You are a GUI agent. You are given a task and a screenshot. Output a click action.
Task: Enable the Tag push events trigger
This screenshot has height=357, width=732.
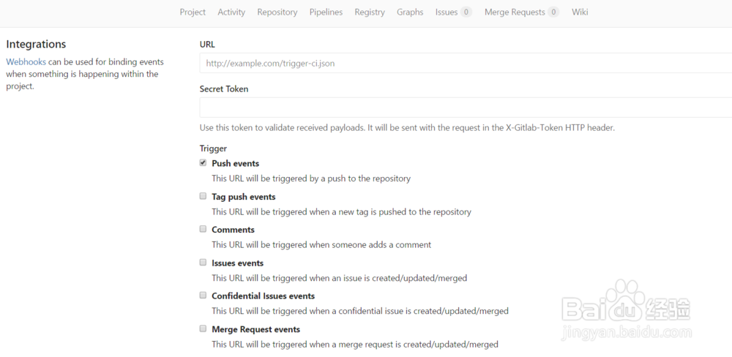[x=203, y=196]
